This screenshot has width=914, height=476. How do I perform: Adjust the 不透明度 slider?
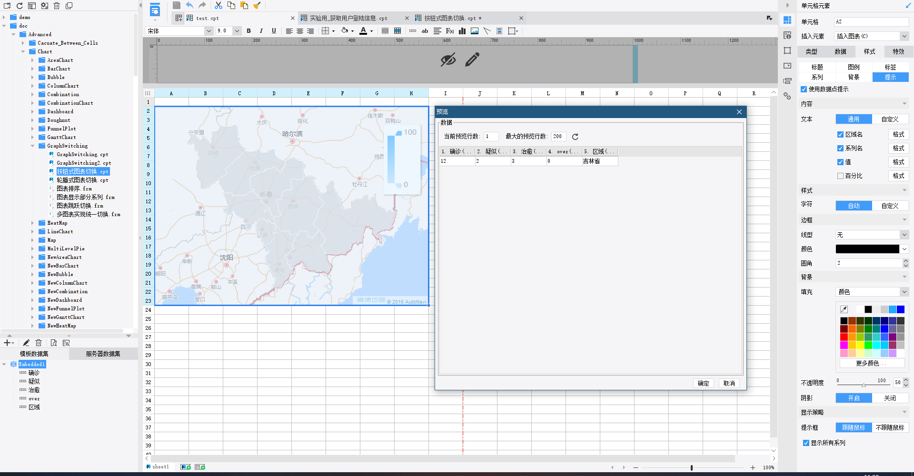pos(864,384)
